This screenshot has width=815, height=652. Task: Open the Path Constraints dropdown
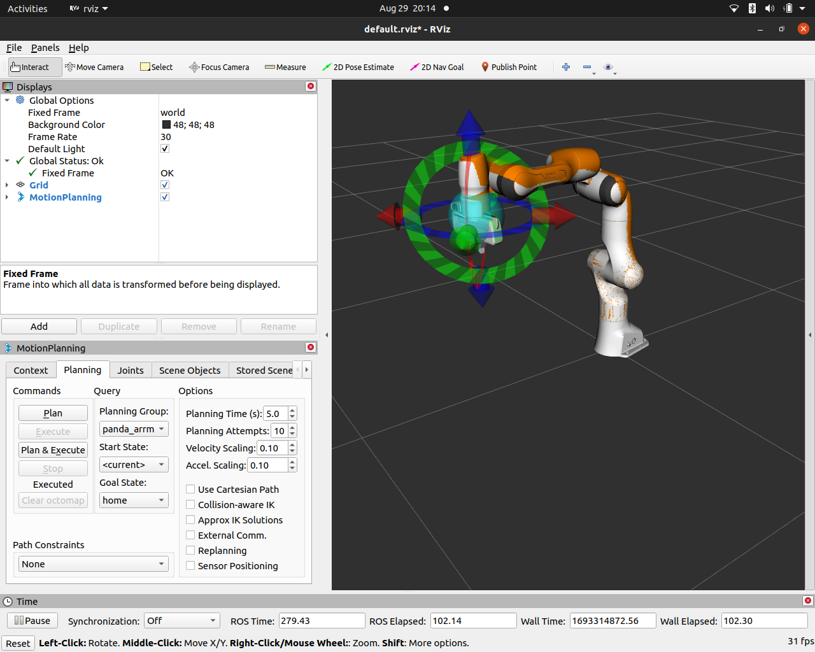pos(93,564)
